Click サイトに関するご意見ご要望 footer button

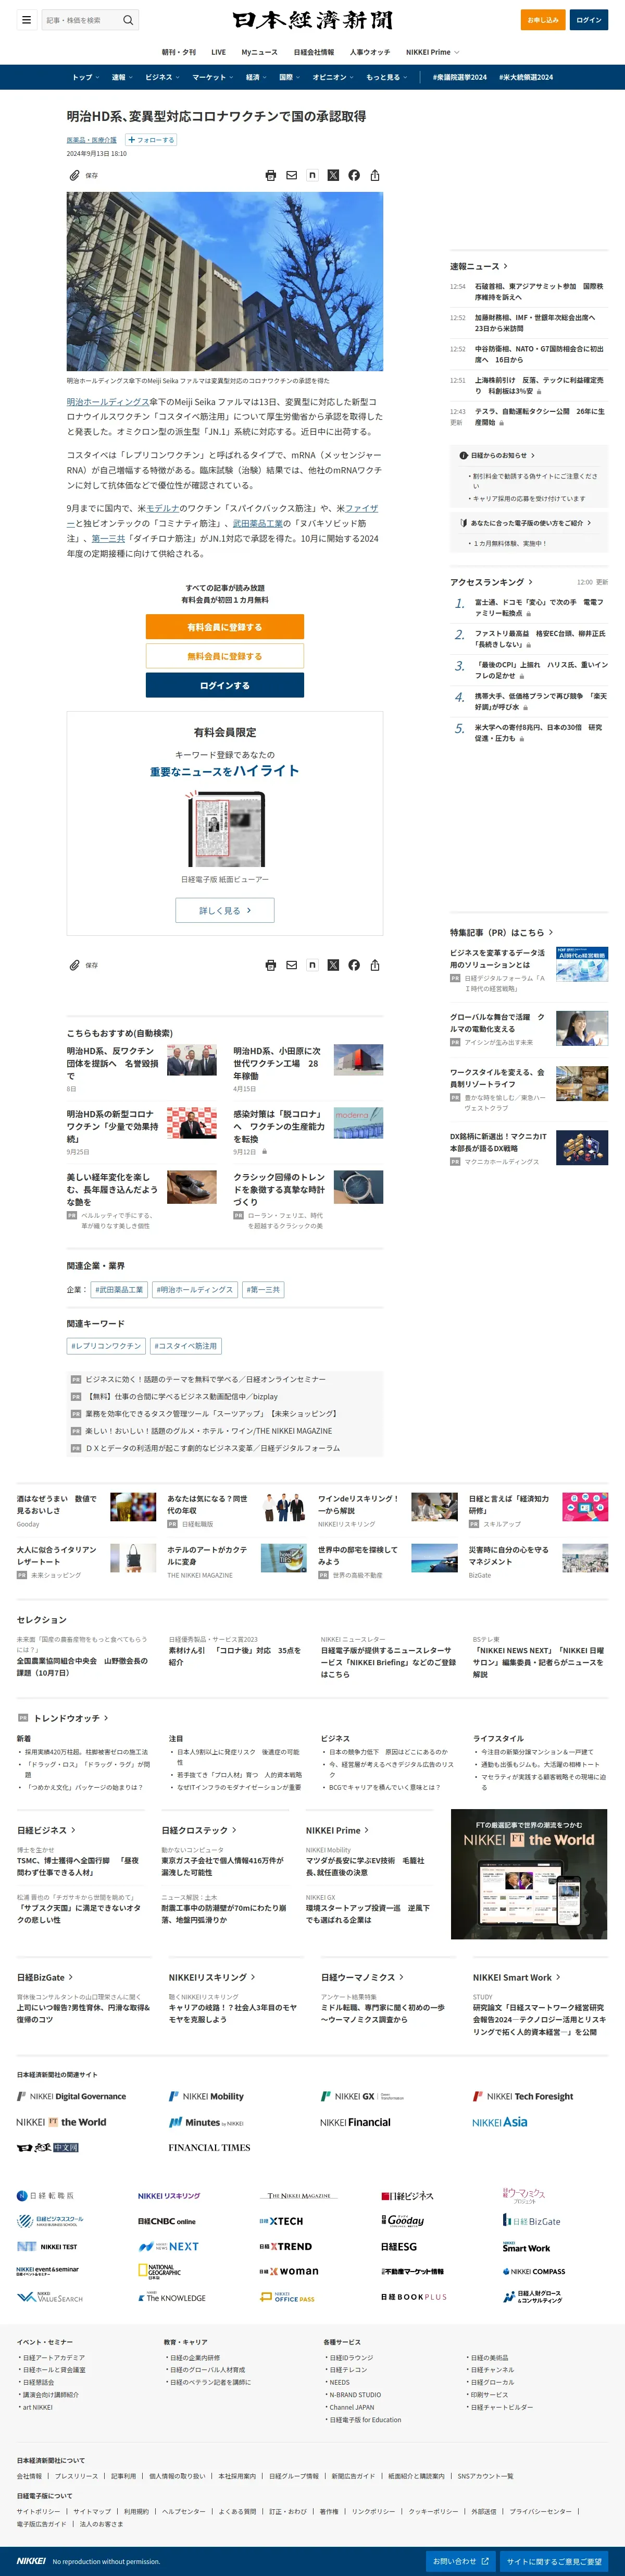coord(553,2561)
